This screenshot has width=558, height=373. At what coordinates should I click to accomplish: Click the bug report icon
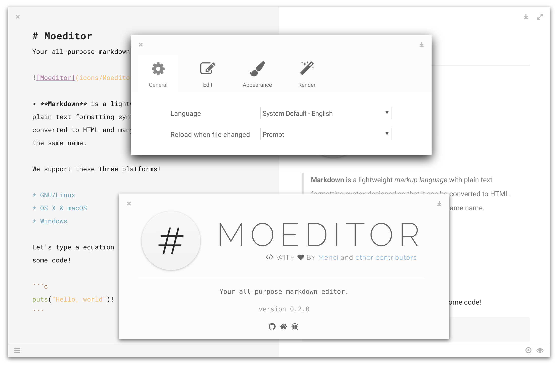(295, 326)
